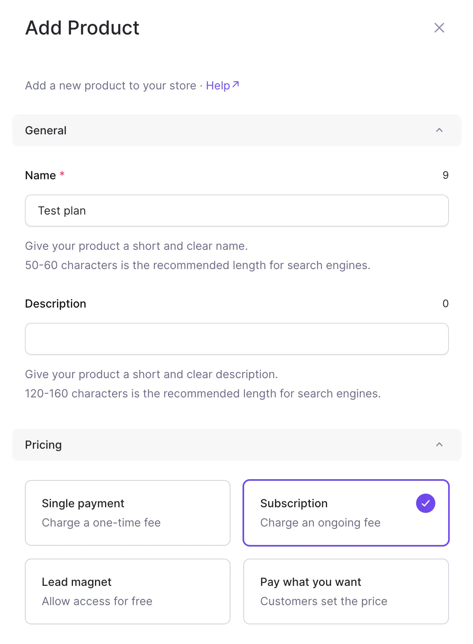Collapse the Pricing section chevron

tap(439, 445)
